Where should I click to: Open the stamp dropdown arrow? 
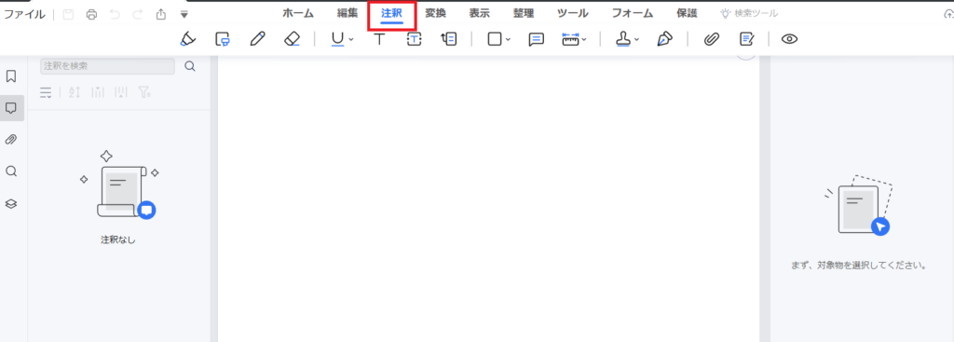pos(637,39)
